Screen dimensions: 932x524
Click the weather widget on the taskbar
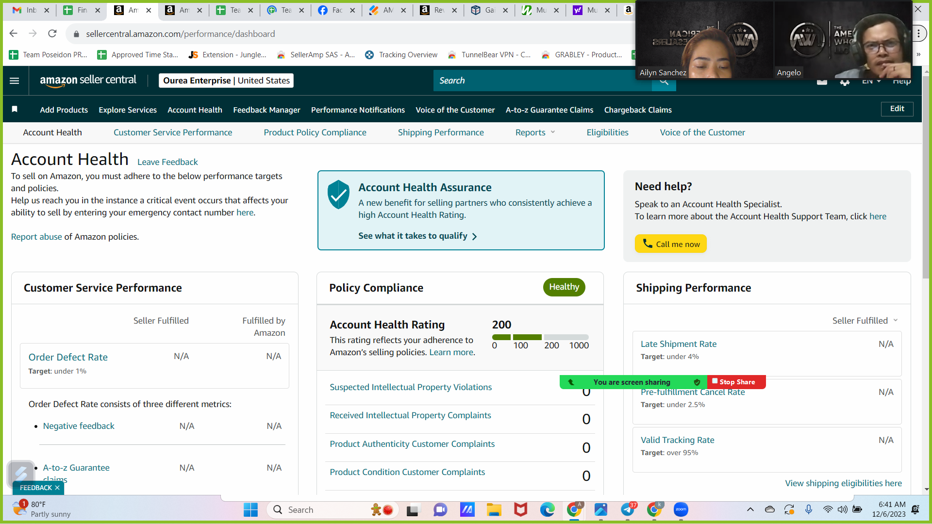pos(42,509)
